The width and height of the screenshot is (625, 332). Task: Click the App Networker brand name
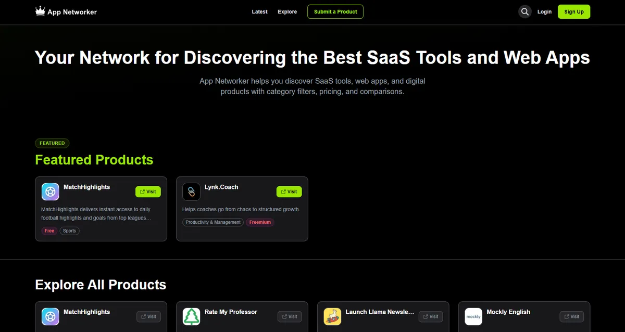tap(72, 12)
